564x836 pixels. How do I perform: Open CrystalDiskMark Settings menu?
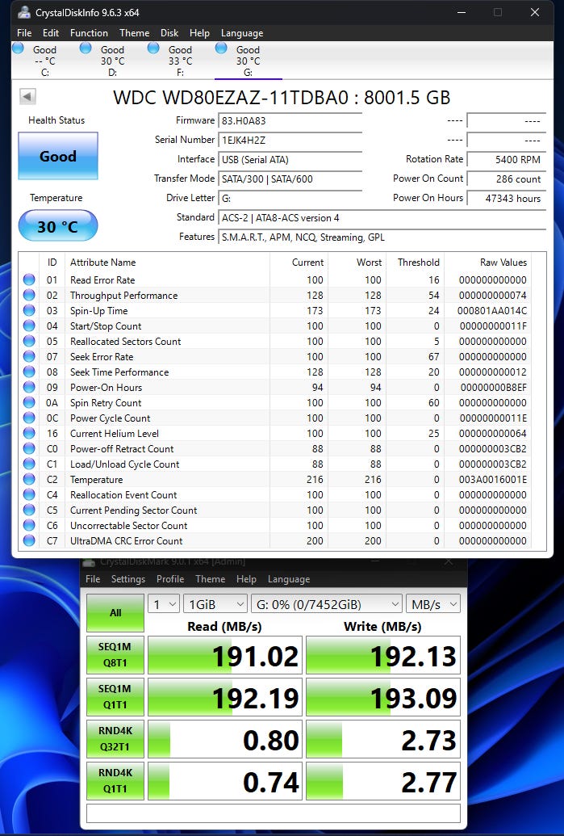pyautogui.click(x=127, y=579)
